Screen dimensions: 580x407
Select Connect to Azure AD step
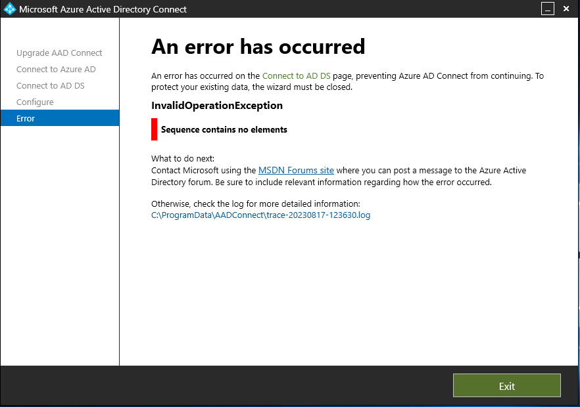56,69
